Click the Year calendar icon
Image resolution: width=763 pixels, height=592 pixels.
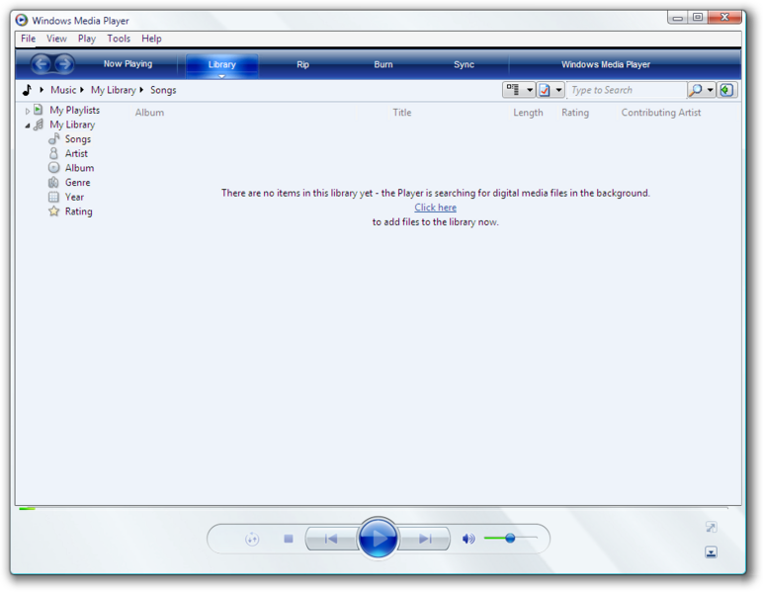53,197
